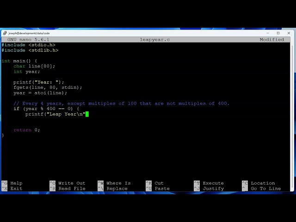This screenshot has height=222, width=296.
Task: Click the GNU nano 5.6.1 version text
Action: pyautogui.click(x=28, y=40)
